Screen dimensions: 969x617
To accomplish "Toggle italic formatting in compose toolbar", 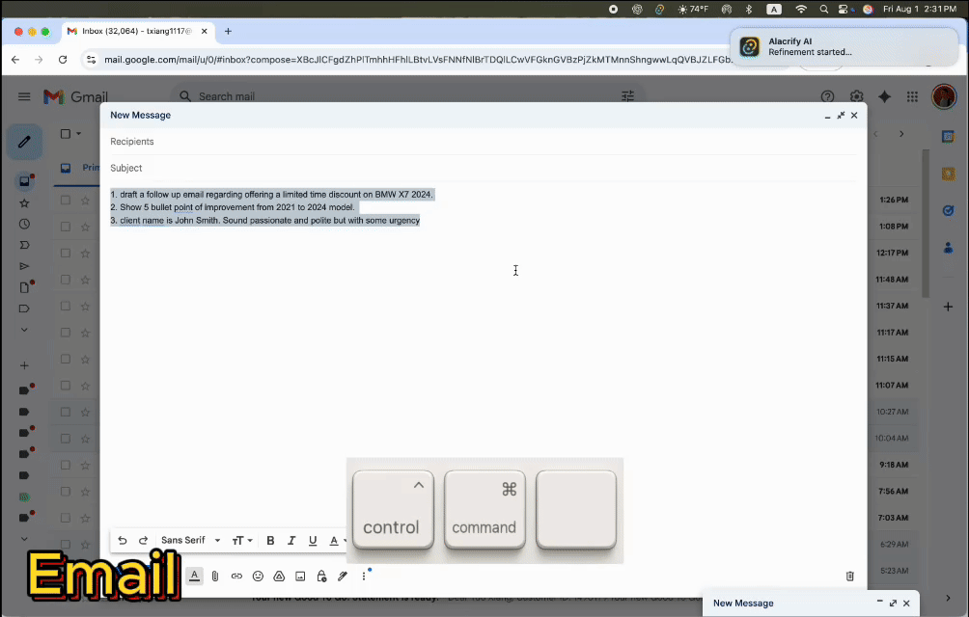I will click(x=291, y=541).
